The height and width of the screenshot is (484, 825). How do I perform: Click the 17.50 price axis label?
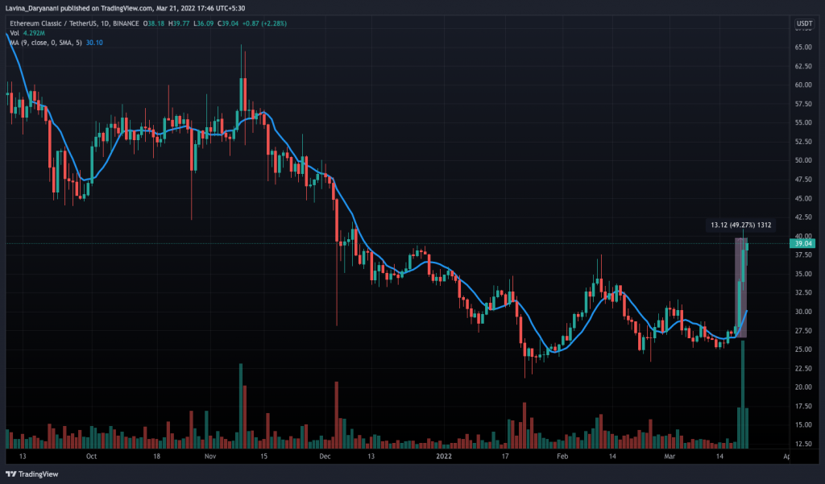pos(803,406)
